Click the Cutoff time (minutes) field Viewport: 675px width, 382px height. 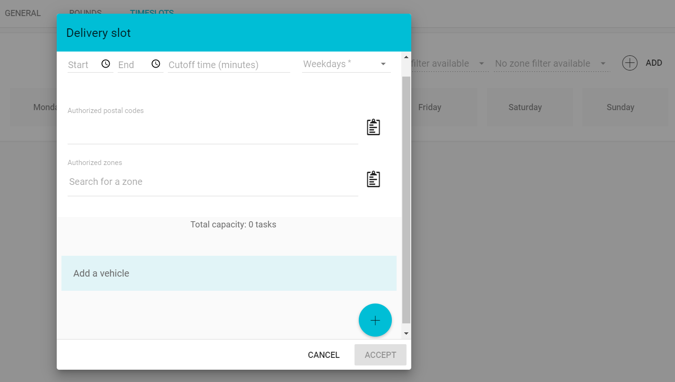pyautogui.click(x=229, y=65)
